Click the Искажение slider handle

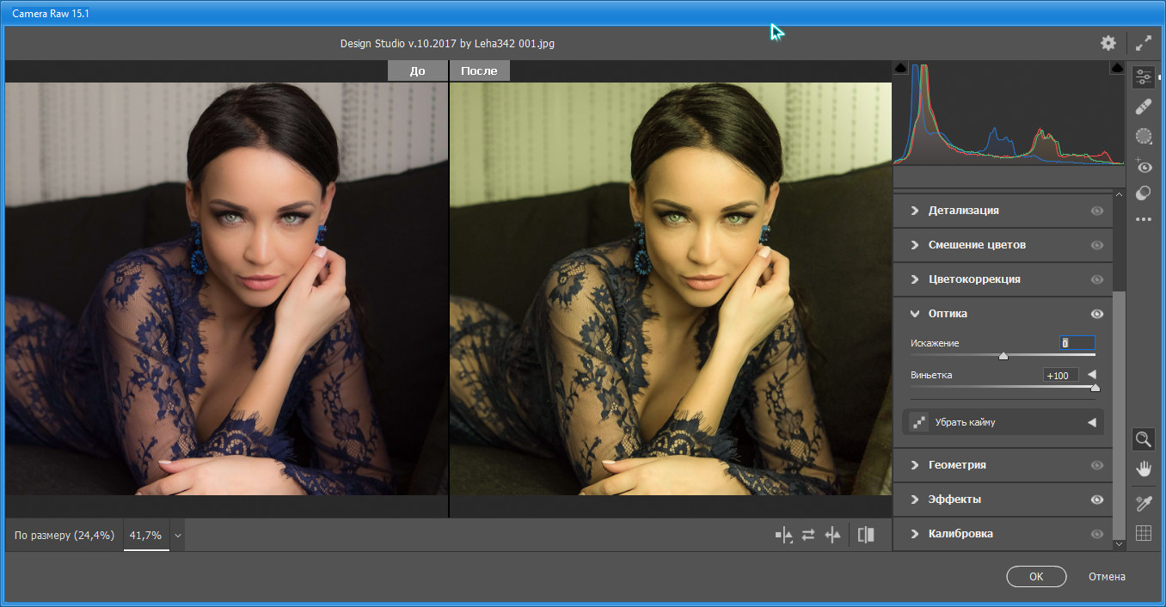click(x=1003, y=356)
